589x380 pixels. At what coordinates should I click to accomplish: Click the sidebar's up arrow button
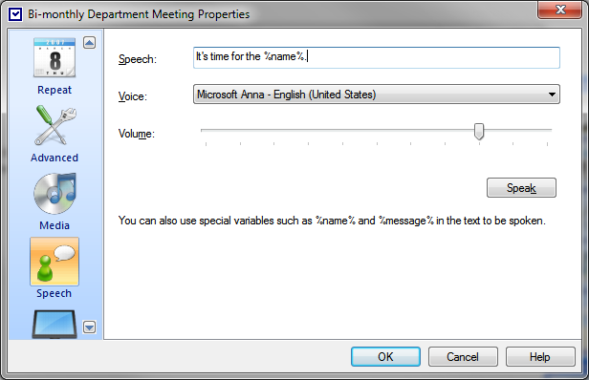(x=90, y=43)
